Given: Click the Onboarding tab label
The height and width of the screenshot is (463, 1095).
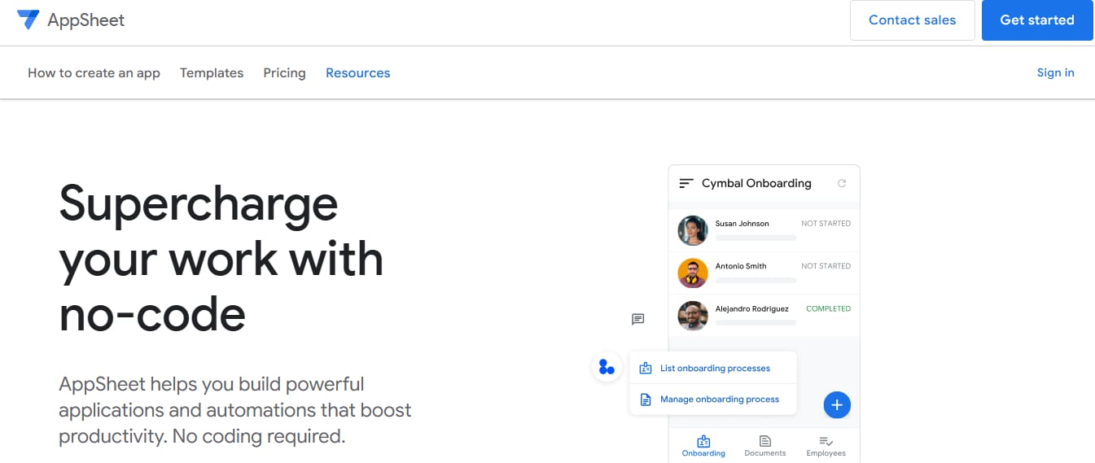Looking at the screenshot, I should [703, 453].
